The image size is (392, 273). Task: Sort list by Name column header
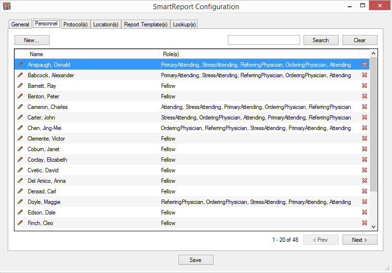coord(91,54)
